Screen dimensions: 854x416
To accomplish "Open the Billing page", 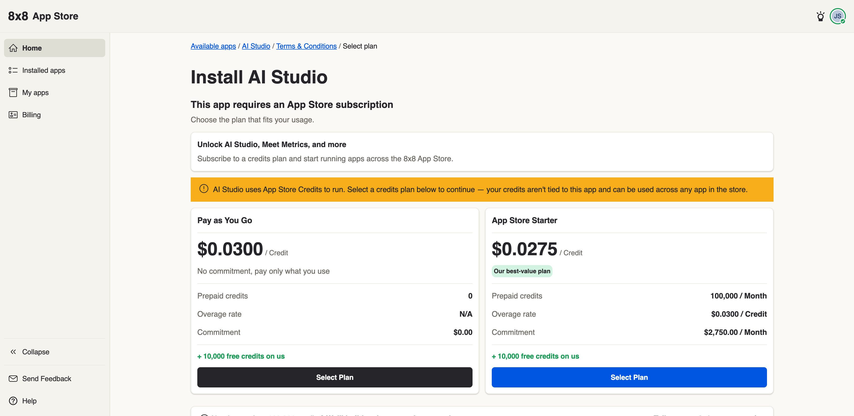I will click(55, 114).
